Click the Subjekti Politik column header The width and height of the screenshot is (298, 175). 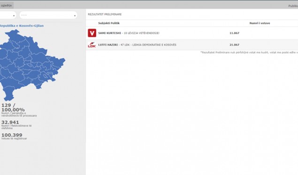[109, 23]
